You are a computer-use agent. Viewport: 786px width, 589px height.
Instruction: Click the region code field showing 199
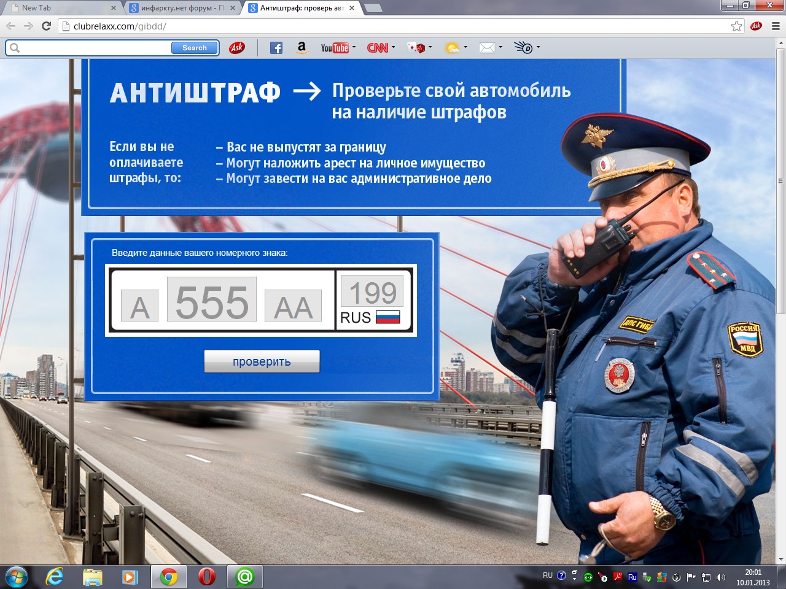coord(373,291)
